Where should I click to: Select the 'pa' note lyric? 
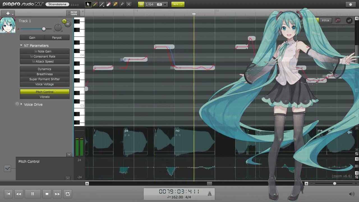(x=126, y=130)
